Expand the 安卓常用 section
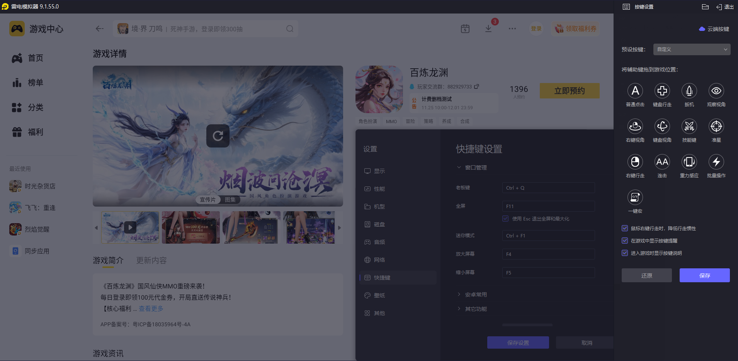The image size is (738, 361). click(476, 294)
